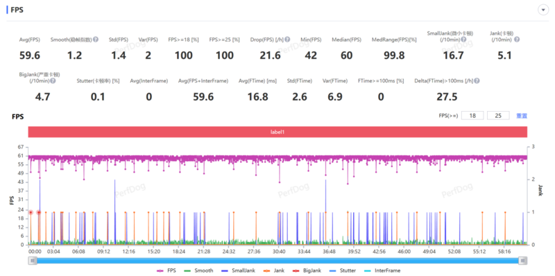Click the blue 重置 reset link

tap(522, 116)
